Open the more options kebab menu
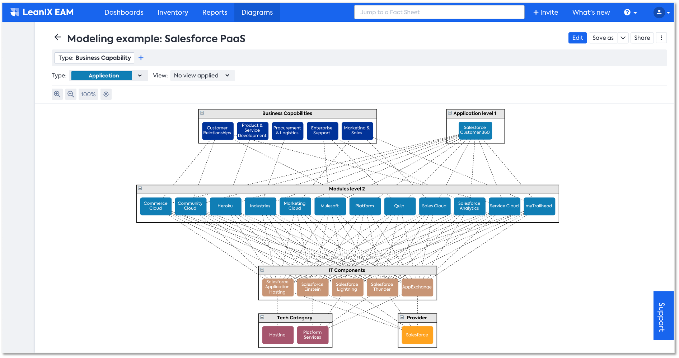The height and width of the screenshot is (358, 679). point(661,38)
